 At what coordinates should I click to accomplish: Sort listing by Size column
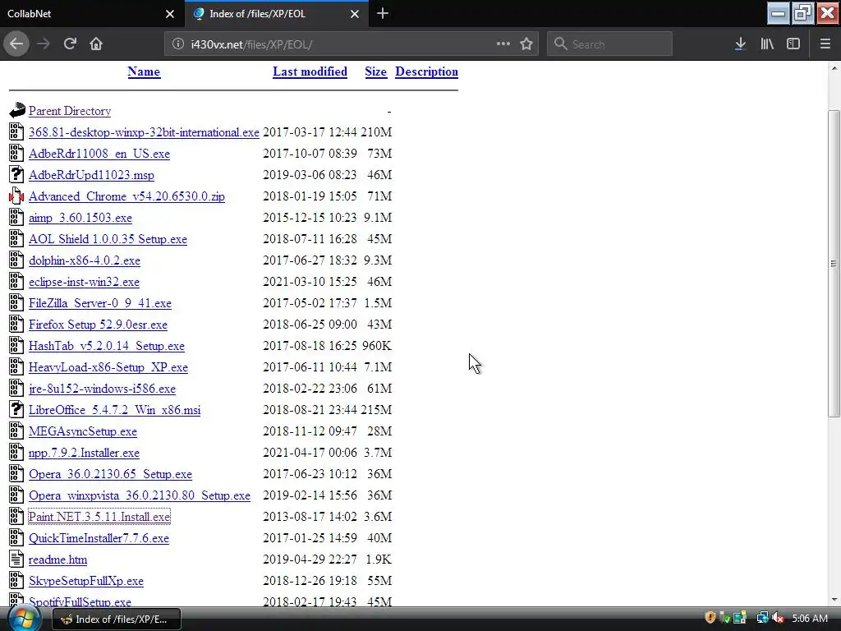(x=375, y=72)
